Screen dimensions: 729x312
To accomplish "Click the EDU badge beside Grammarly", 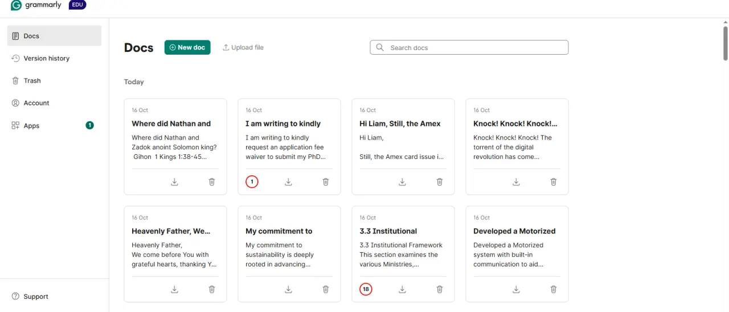I will click(77, 5).
